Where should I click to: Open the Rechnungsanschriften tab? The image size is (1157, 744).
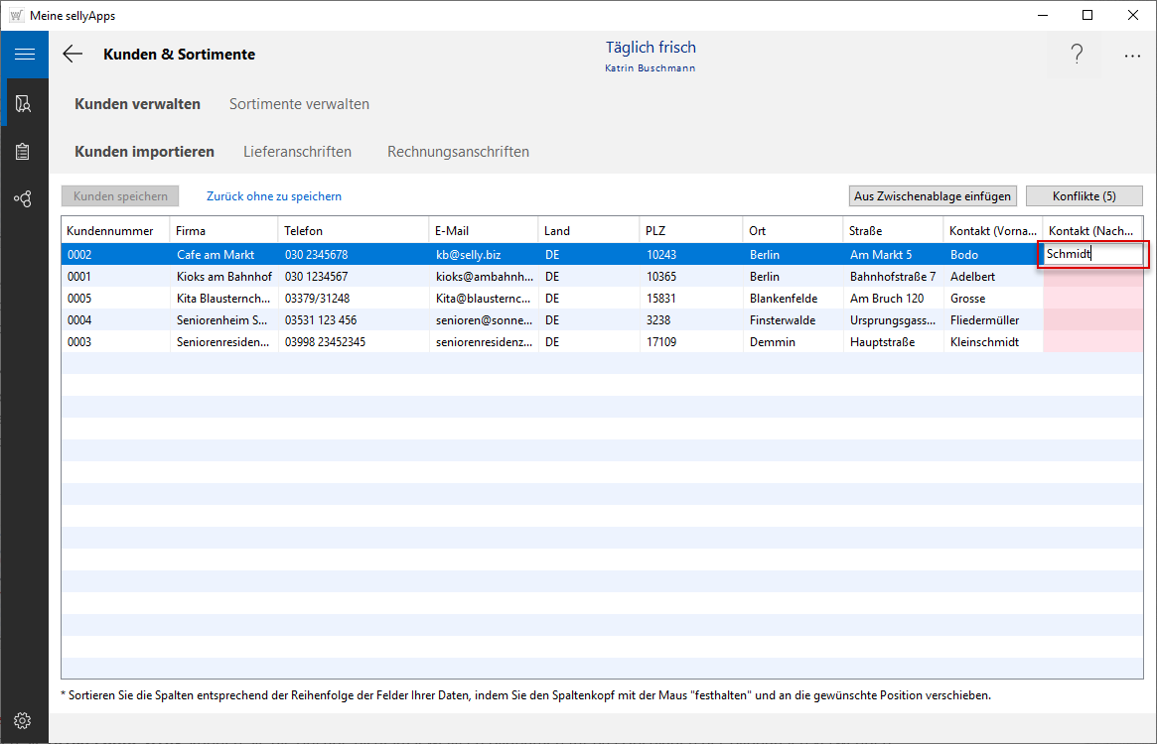(458, 152)
